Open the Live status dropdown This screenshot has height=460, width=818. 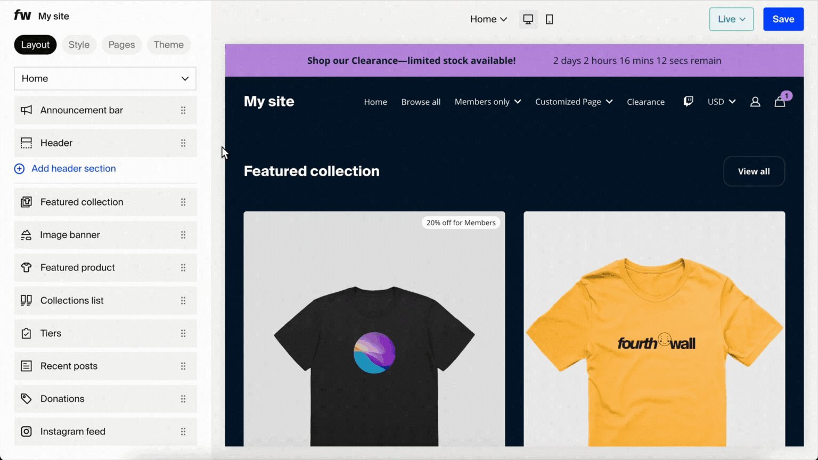click(731, 19)
